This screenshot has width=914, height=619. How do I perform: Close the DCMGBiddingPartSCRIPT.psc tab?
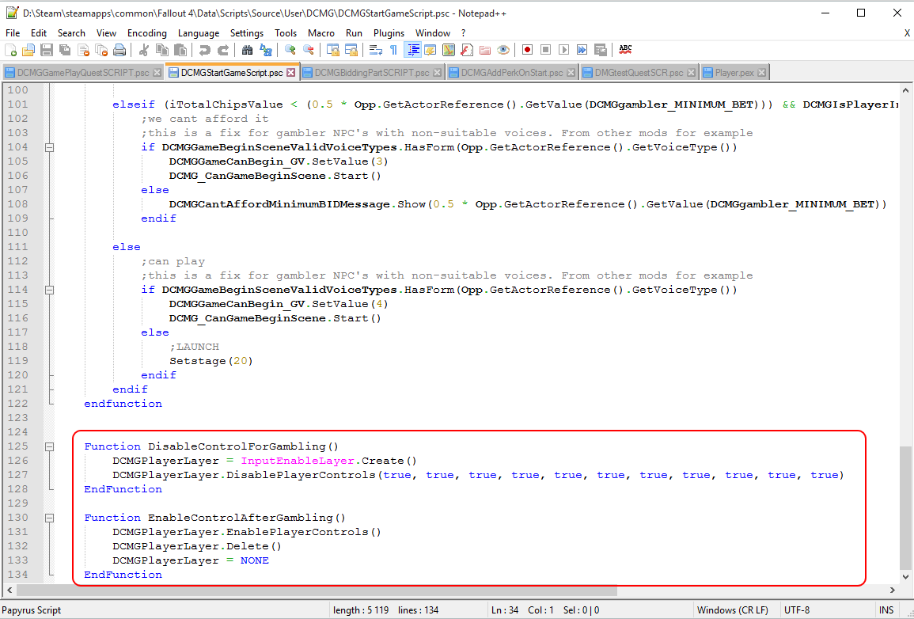pos(437,73)
